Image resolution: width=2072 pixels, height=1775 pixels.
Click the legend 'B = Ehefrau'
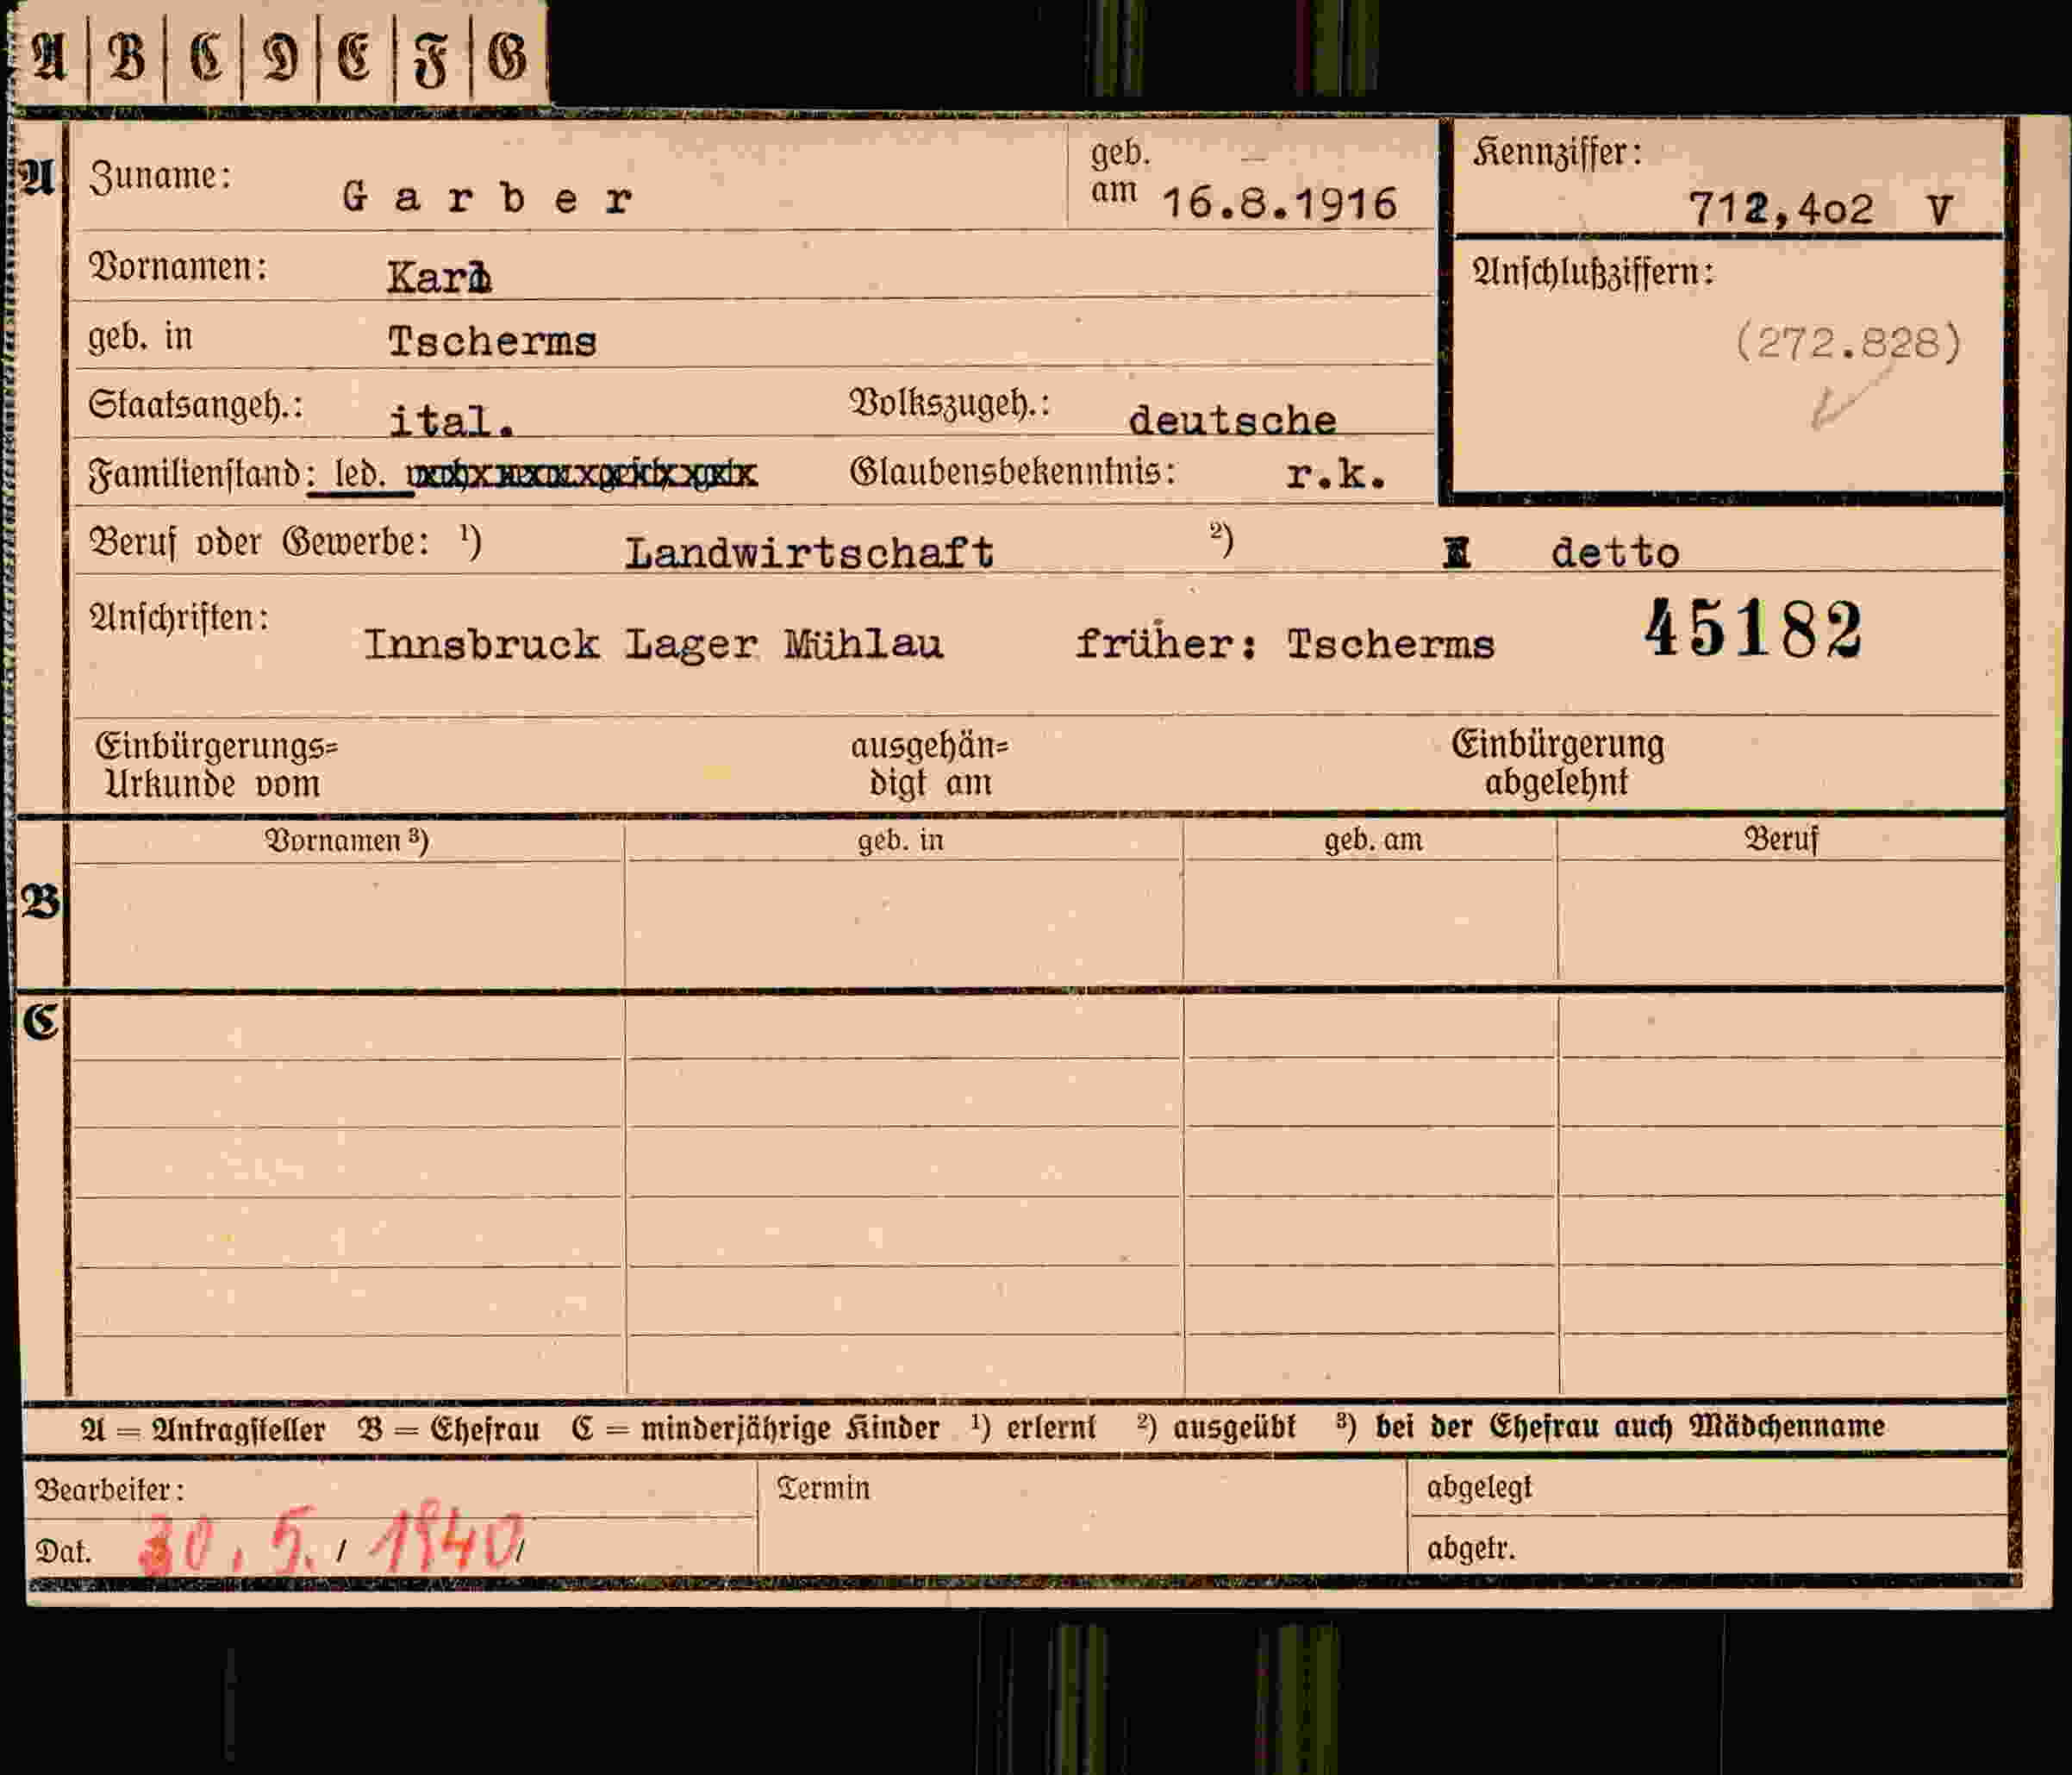point(449,1429)
